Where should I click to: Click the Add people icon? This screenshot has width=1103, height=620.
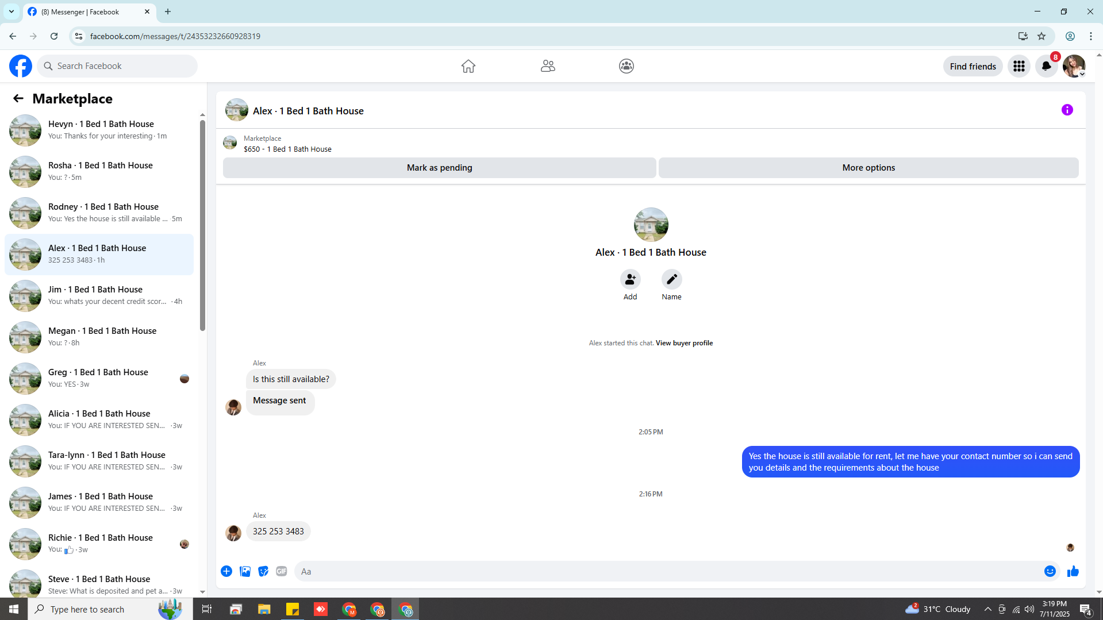(631, 279)
